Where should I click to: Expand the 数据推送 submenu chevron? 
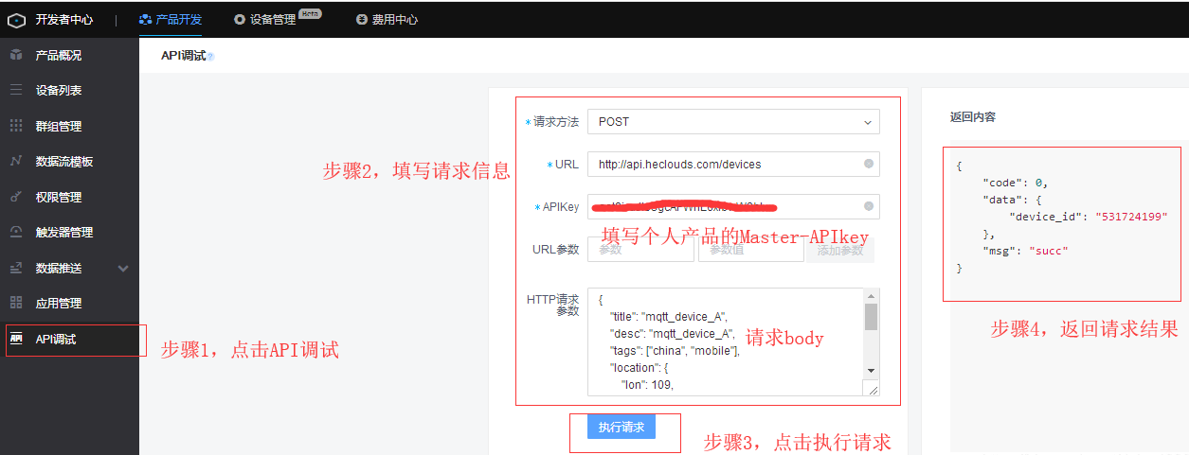coord(123,269)
